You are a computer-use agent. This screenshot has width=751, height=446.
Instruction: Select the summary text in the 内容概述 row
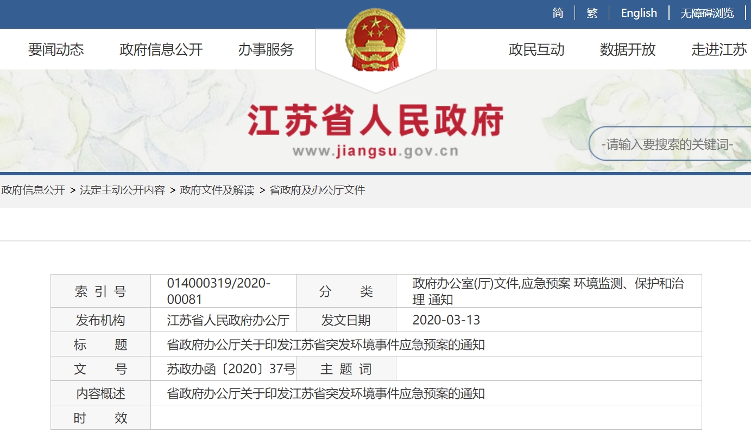pyautogui.click(x=326, y=393)
